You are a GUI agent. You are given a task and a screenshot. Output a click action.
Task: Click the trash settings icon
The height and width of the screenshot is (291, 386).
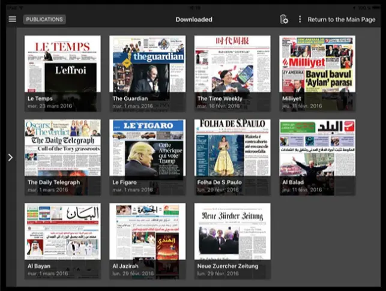[284, 19]
